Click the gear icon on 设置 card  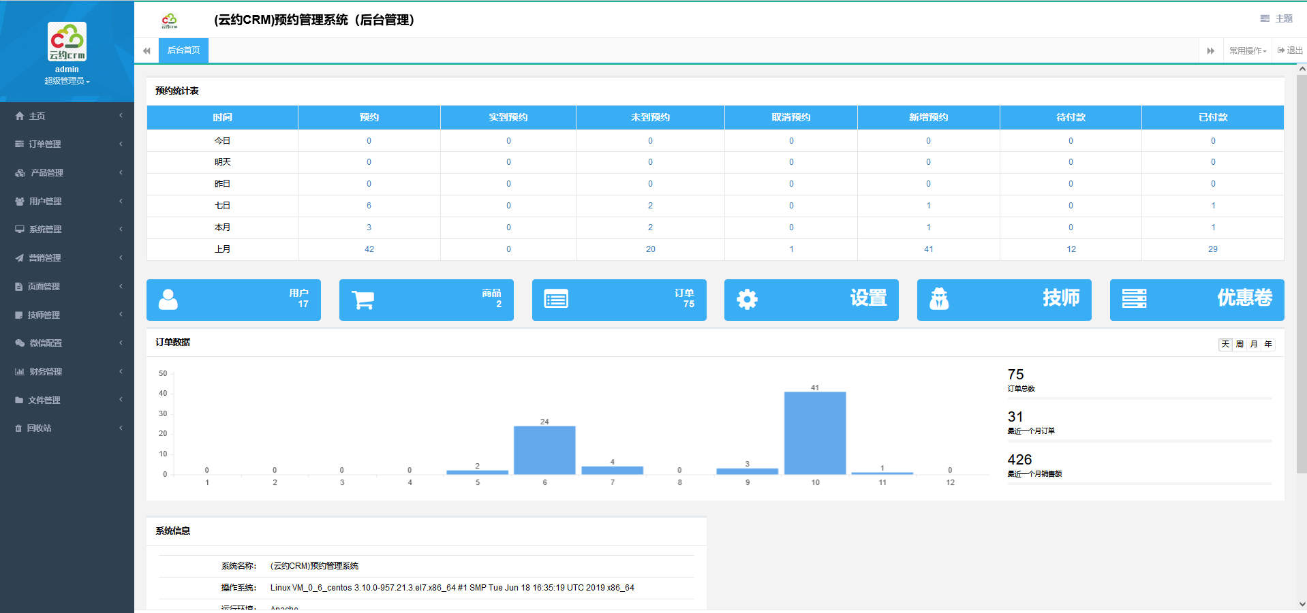pyautogui.click(x=747, y=300)
